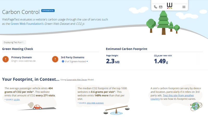The image size is (208, 117).
Task: Click the red car illustration
Action: click(37, 107)
